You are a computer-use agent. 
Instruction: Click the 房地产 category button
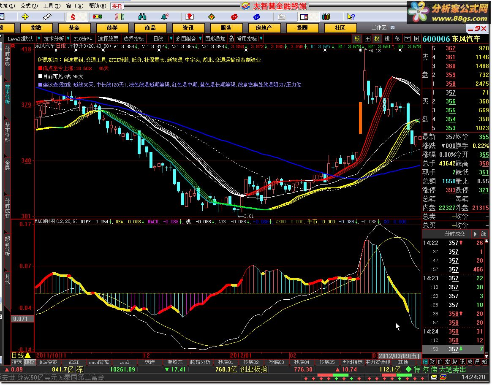[x=264, y=28]
